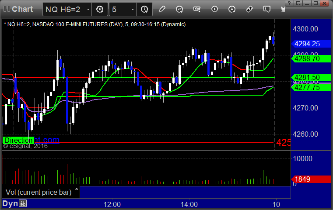Image resolution: width=333 pixels, height=210 pixels.
Task: Select the pencil drawing tools icon
Action: [162, 9]
